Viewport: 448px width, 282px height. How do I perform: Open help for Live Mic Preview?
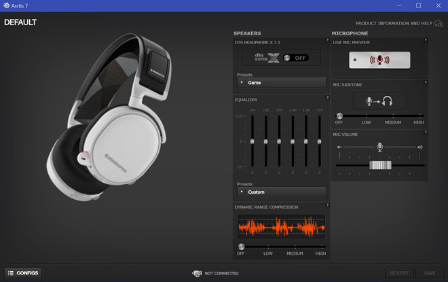click(x=426, y=40)
